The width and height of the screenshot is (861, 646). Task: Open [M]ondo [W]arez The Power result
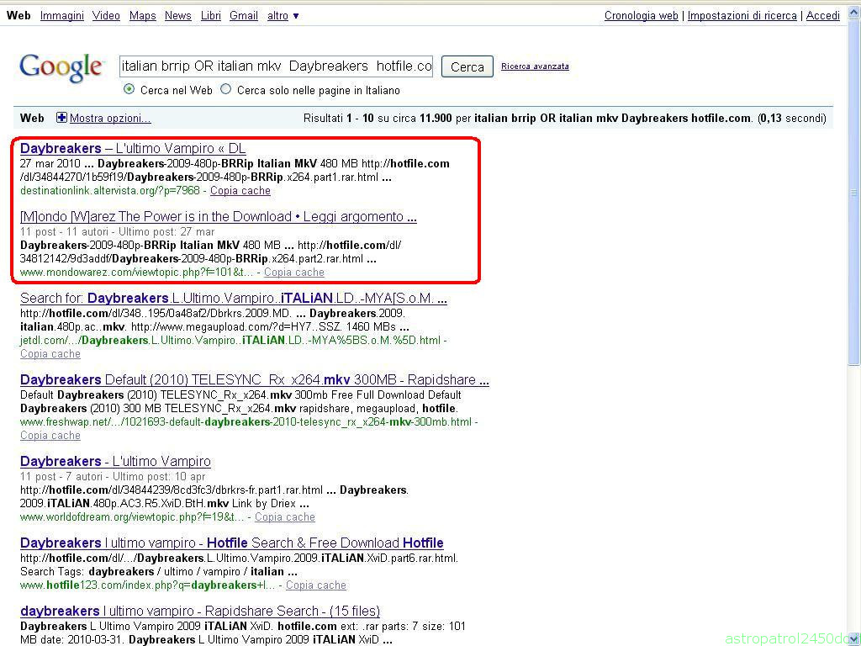[x=219, y=217]
